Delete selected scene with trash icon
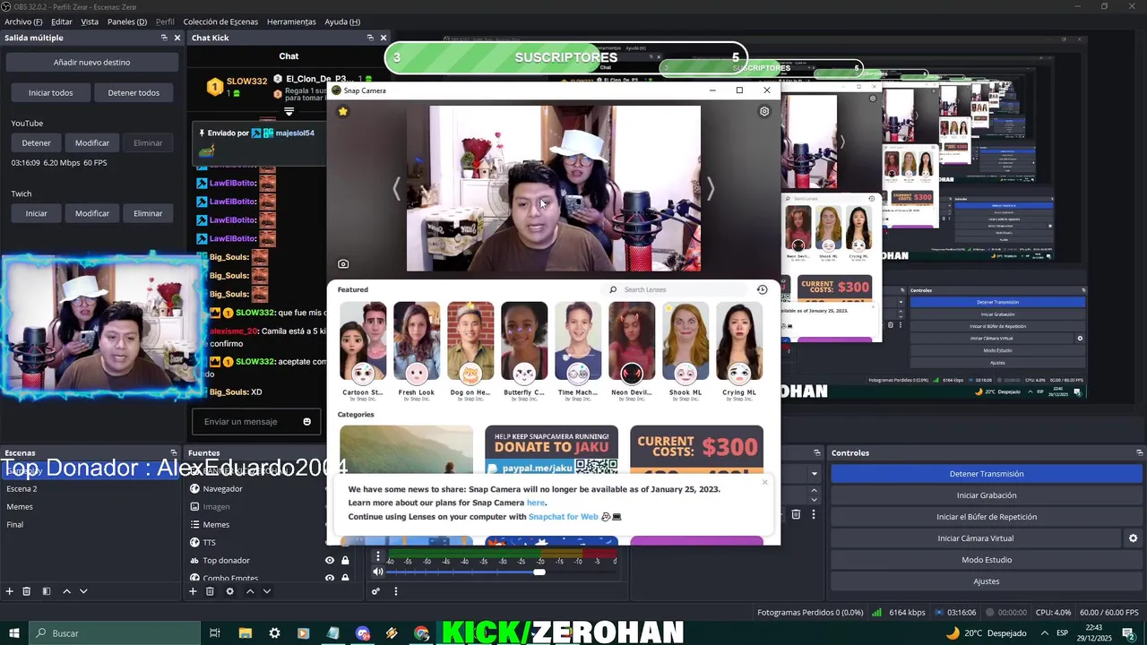Image resolution: width=1147 pixels, height=645 pixels. click(x=27, y=591)
